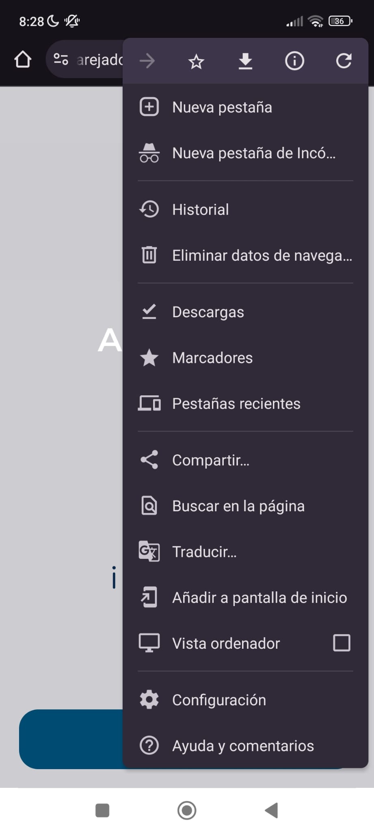This screenshot has height=833, width=374.
Task: Select Buscar en la página
Action: (238, 506)
